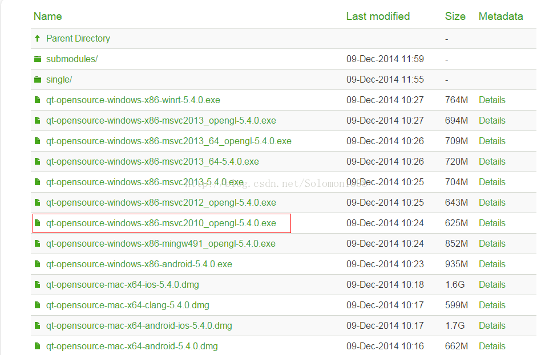Click file icon beside the msvc2013_64-5.4.0.exe file

click(x=38, y=162)
